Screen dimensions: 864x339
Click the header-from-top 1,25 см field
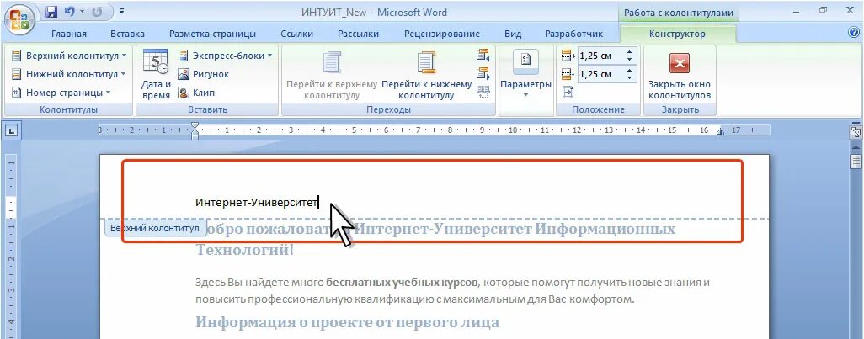point(600,56)
